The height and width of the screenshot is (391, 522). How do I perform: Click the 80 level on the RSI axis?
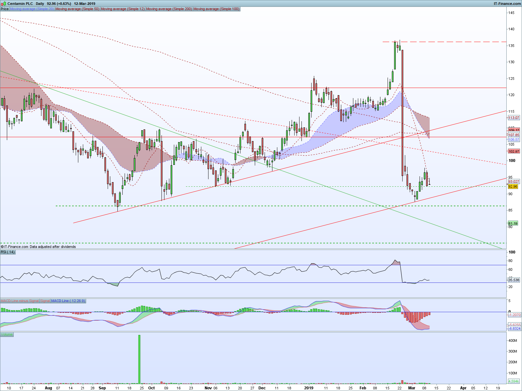coord(511,261)
